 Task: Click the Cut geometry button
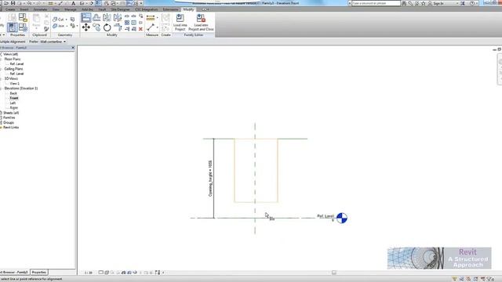point(58,20)
